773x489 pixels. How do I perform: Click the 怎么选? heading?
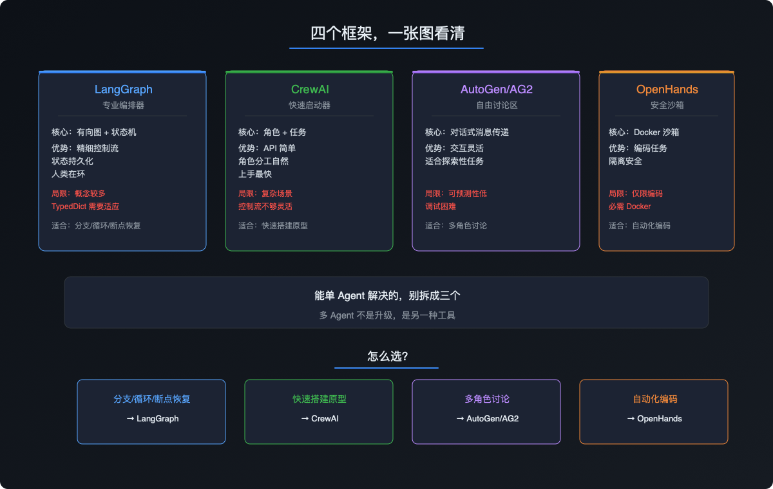(387, 356)
